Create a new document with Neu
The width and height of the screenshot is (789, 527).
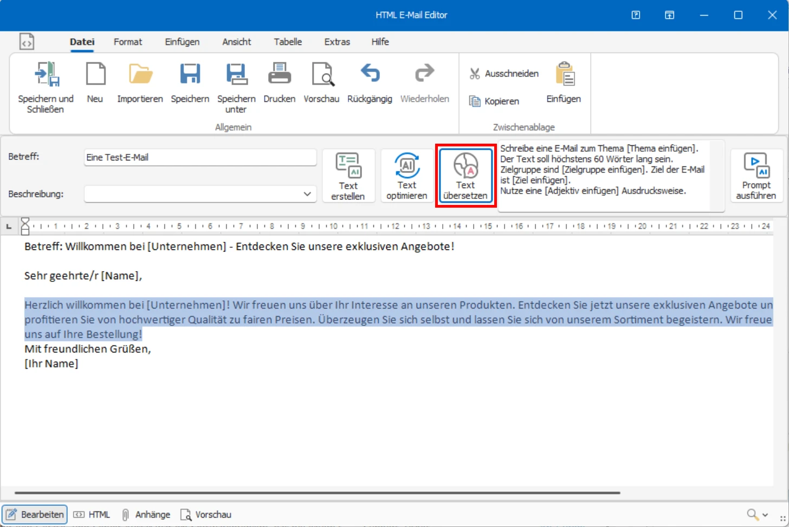tap(95, 74)
